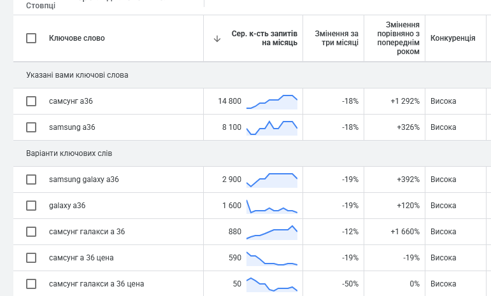The height and width of the screenshot is (296, 491).
Task: Tick the samsung galaxy a36 checkbox
Action: pyautogui.click(x=31, y=180)
